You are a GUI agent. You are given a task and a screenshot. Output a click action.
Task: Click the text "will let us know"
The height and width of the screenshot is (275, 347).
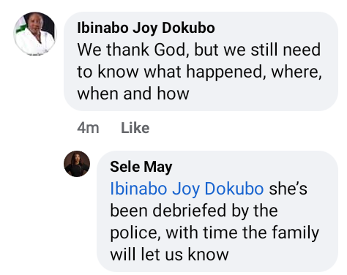[169, 255]
